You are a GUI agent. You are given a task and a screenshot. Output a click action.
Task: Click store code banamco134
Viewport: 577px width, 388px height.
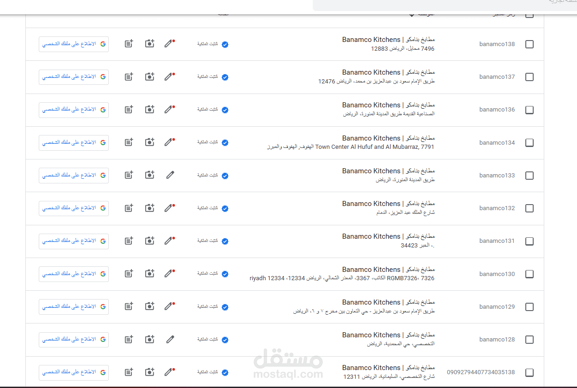[x=497, y=143]
